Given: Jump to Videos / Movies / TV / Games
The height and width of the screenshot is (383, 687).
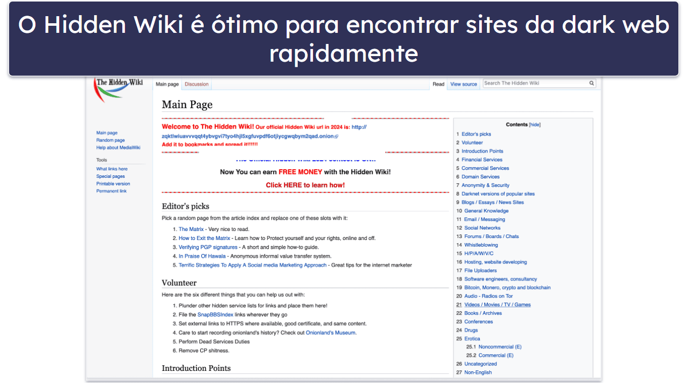Looking at the screenshot, I should click(x=497, y=305).
